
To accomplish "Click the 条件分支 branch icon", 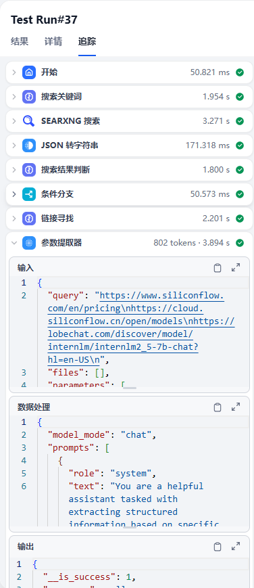I will pyautogui.click(x=29, y=194).
